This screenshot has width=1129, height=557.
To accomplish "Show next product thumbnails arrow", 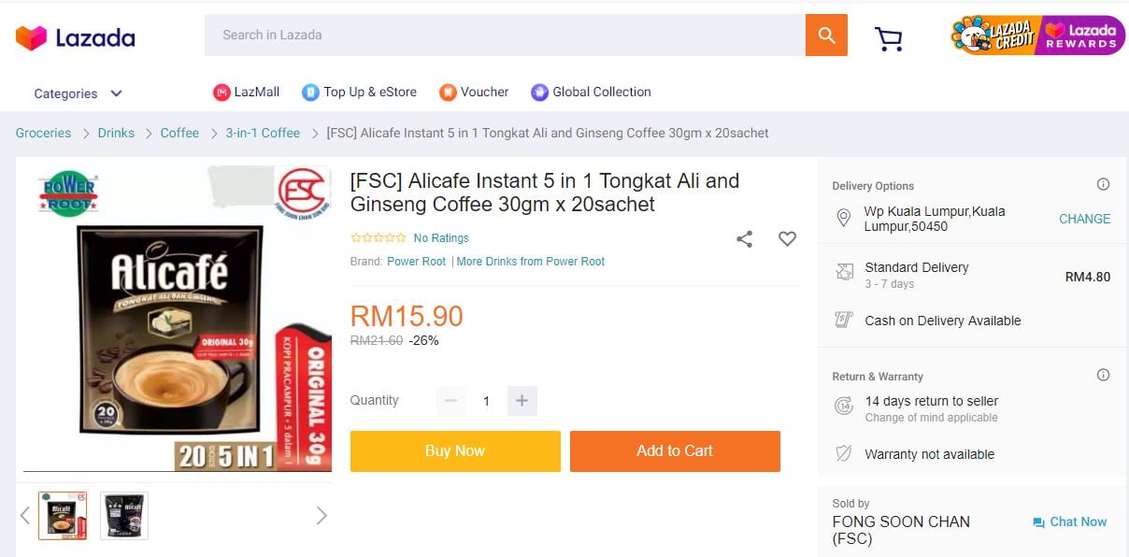I will (322, 515).
